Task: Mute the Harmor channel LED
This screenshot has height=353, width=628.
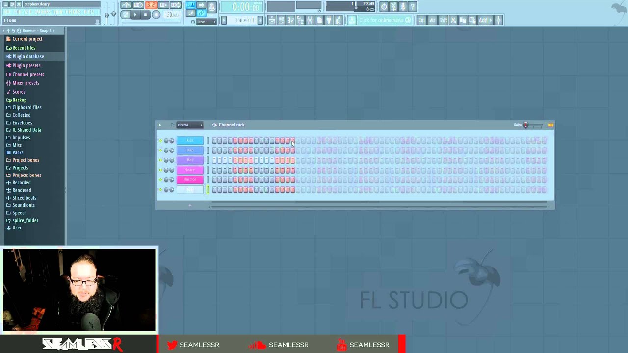Action: click(x=160, y=180)
